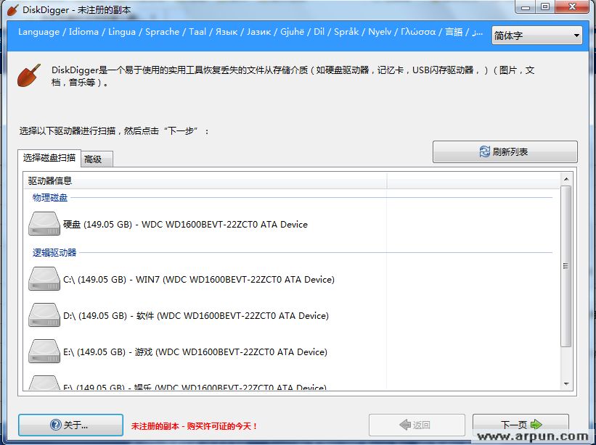Click the large shovel logo beside description
The height and width of the screenshot is (445, 596).
click(x=29, y=75)
